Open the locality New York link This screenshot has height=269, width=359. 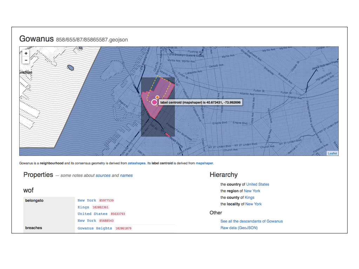(x=253, y=204)
